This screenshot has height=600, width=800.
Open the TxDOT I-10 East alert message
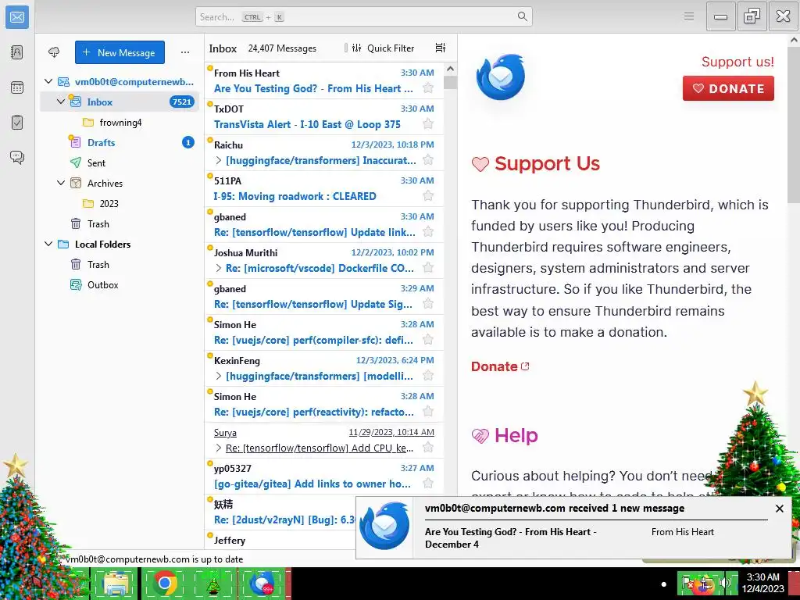(324, 116)
